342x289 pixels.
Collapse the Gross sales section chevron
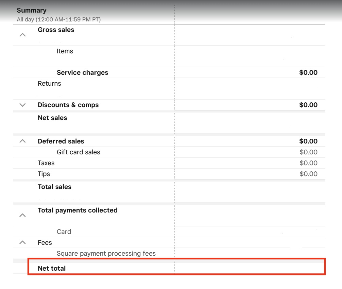pyautogui.click(x=22, y=35)
